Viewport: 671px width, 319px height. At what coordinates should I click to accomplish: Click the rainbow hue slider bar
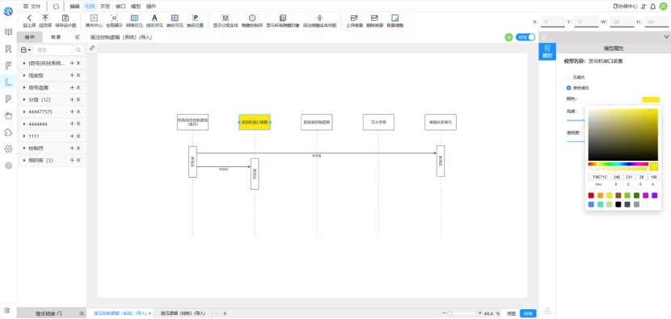(618, 164)
